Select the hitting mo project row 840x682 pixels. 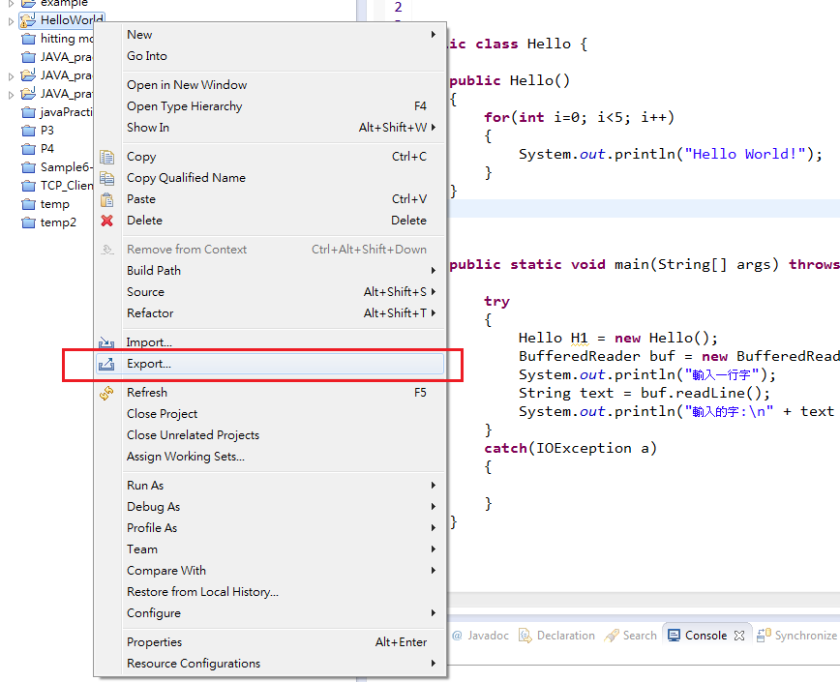[x=57, y=39]
